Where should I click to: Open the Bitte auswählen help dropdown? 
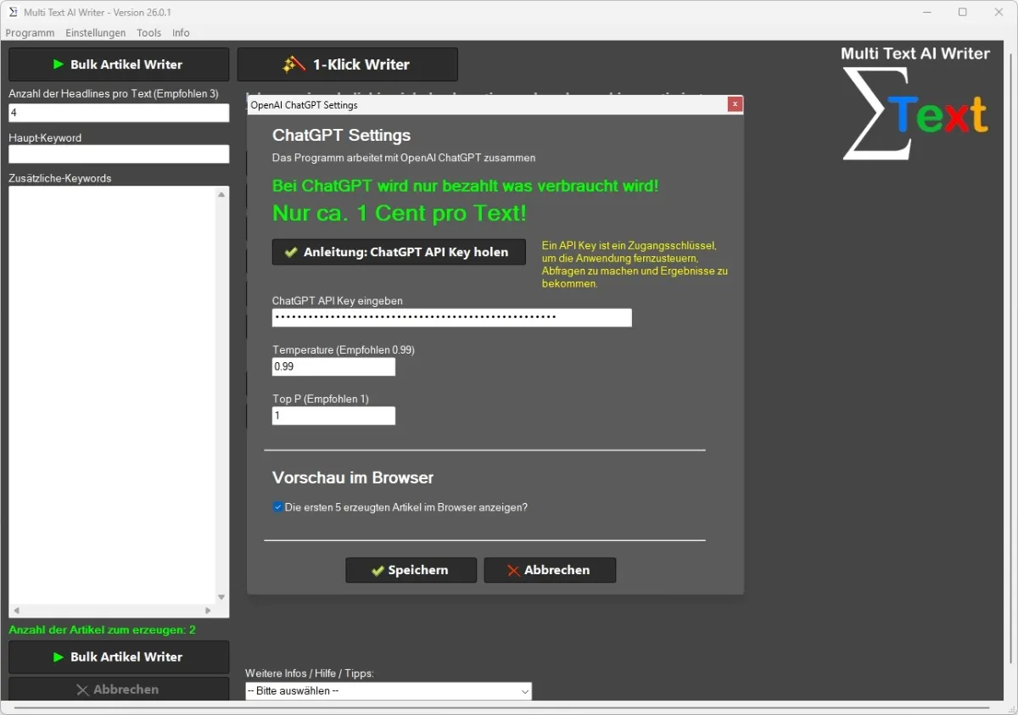[389, 690]
